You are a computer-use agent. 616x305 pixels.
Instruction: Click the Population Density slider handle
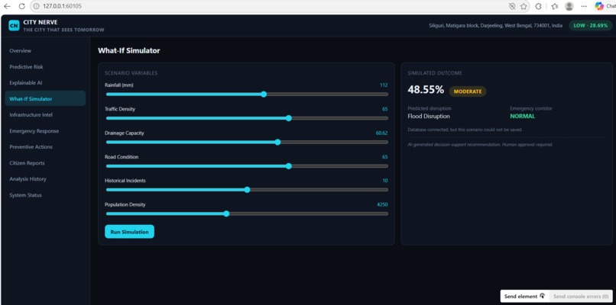[226, 213]
